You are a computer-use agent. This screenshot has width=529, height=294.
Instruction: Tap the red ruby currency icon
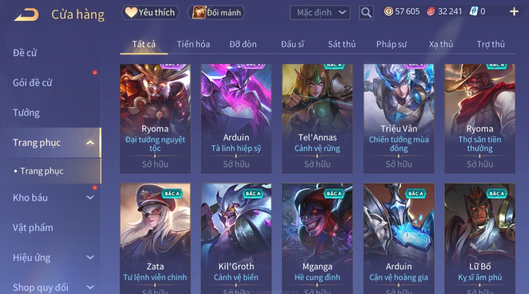coord(431,12)
